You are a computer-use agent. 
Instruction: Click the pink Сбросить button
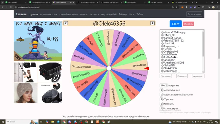click(x=188, y=24)
